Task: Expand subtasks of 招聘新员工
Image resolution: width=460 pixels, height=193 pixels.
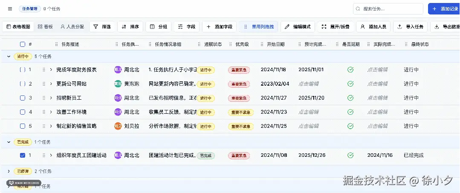Action: click(51, 98)
